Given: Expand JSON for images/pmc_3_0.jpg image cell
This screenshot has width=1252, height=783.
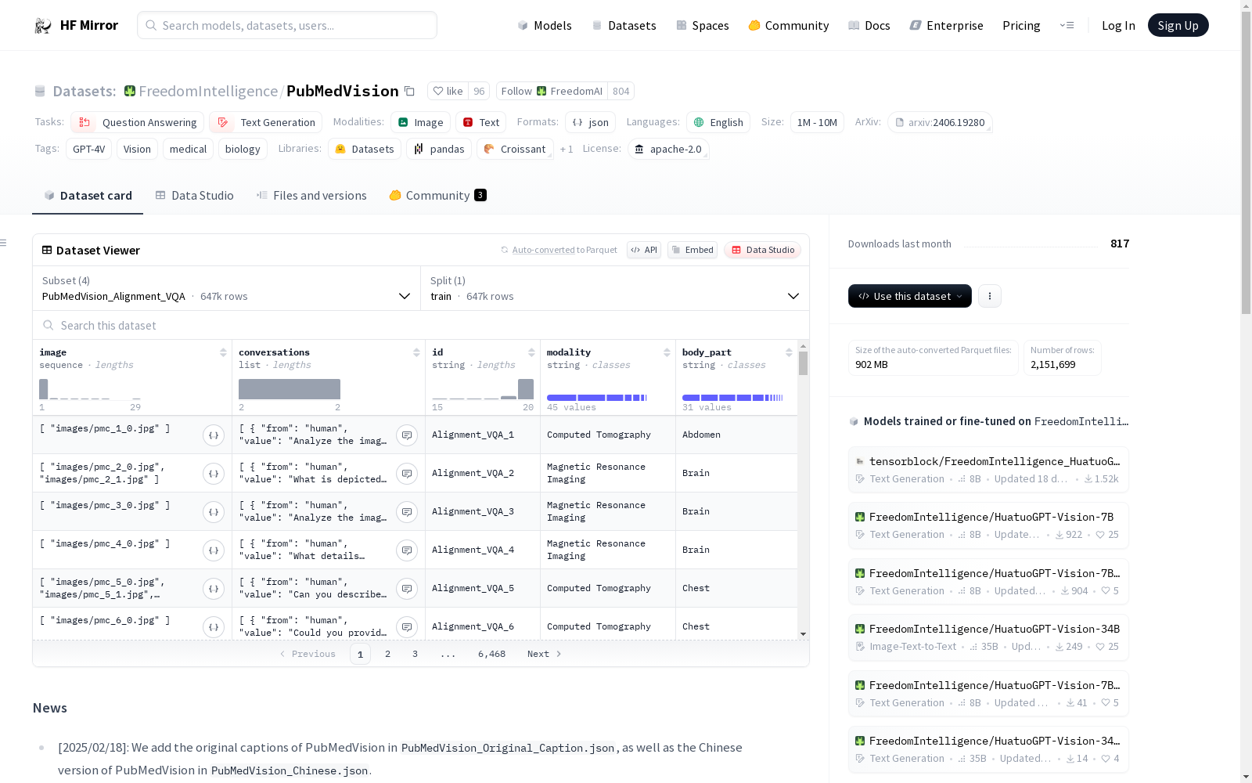Looking at the screenshot, I should point(214,512).
